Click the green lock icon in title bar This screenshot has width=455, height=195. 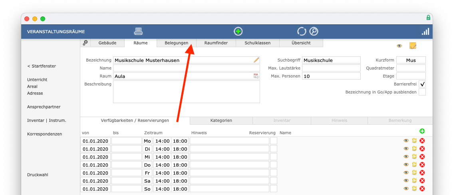pos(428,18)
